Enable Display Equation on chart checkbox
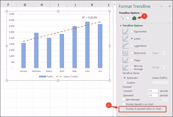173x117 pixels. point(124,104)
